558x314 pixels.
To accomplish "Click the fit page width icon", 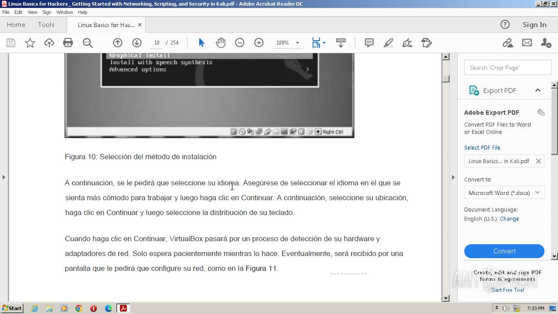I will pos(316,43).
